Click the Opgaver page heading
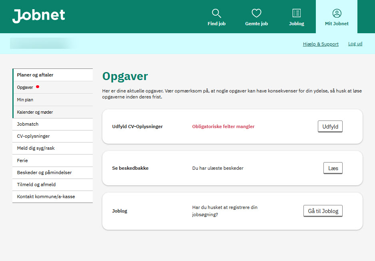This screenshot has height=261, width=375. coord(125,76)
